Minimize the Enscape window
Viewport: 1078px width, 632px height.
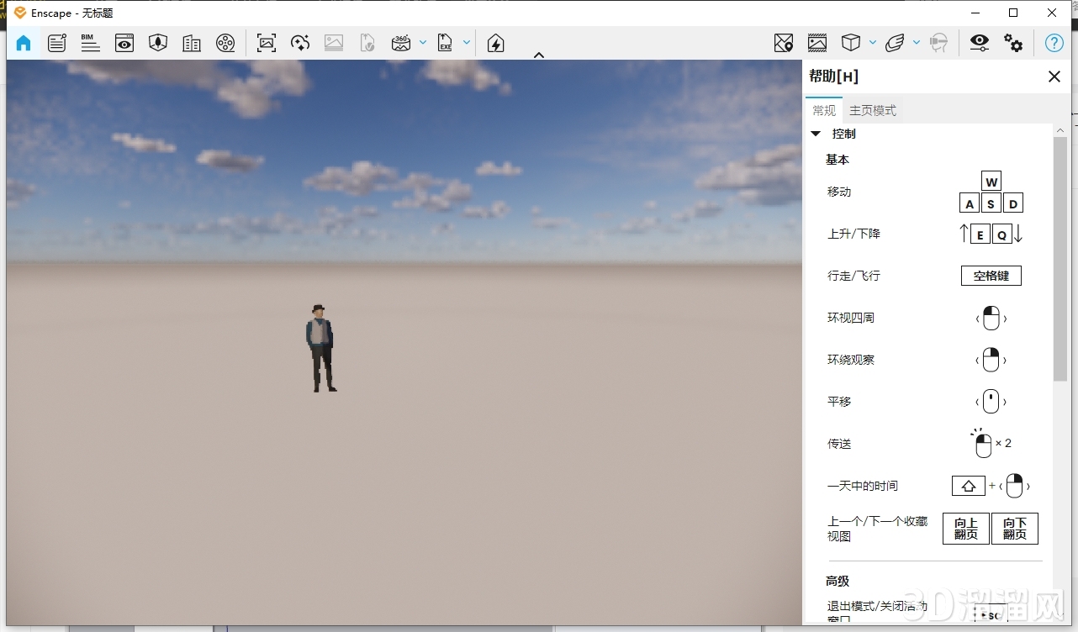(975, 13)
